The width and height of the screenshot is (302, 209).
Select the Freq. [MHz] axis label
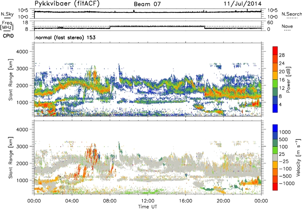pos(7,25)
